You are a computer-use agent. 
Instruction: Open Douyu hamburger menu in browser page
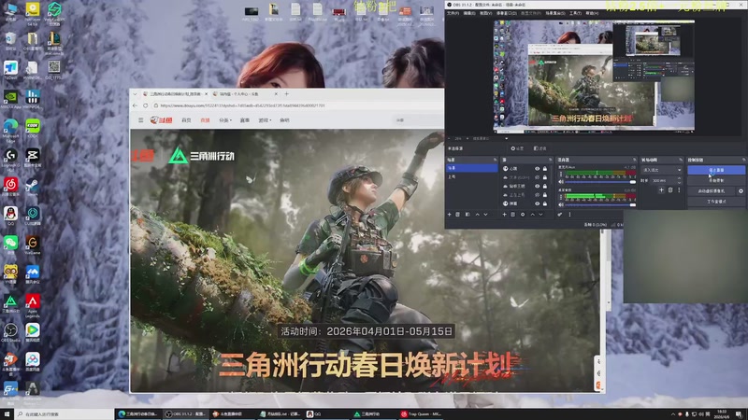pyautogui.click(x=141, y=120)
